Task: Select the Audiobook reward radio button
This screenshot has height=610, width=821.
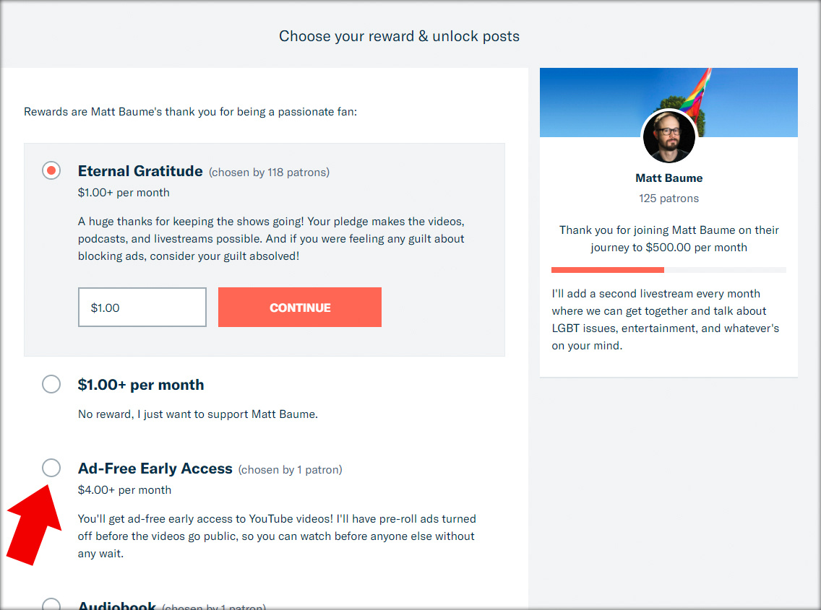Action: (x=51, y=604)
